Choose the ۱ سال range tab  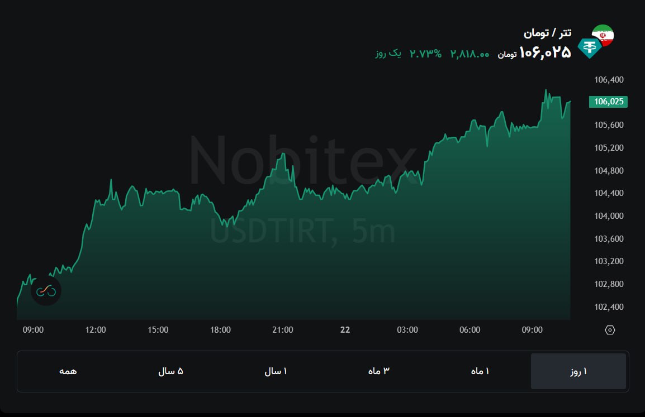pos(275,371)
